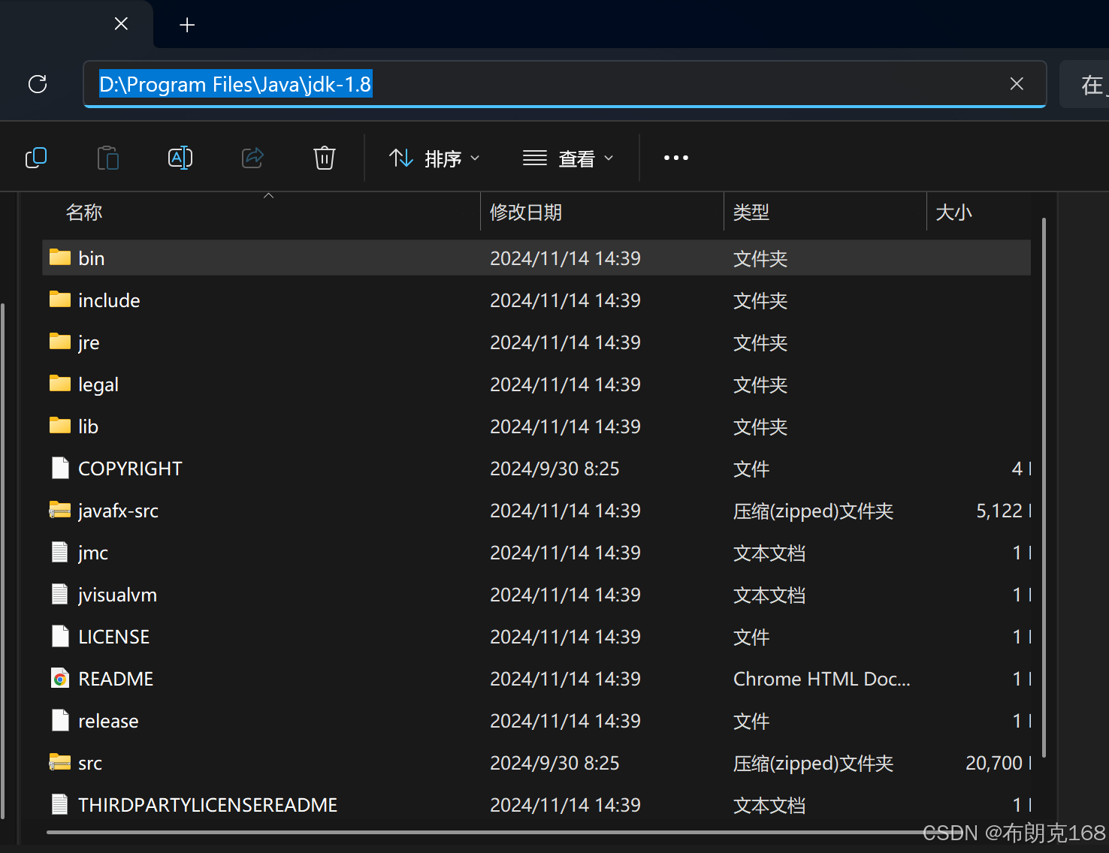Click the jre folder icon
The height and width of the screenshot is (853, 1109).
(60, 342)
